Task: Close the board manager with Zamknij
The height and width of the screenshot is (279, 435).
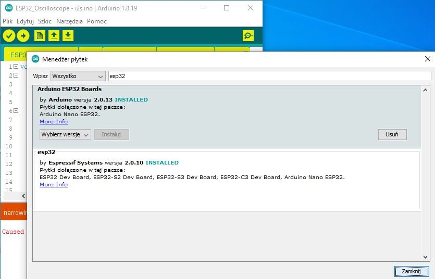Action: pos(412,271)
